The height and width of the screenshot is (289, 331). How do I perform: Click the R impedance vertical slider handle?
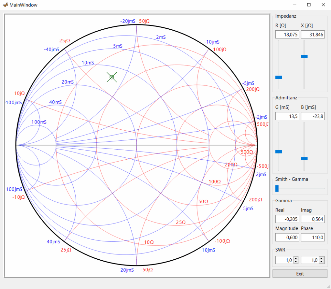tap(279, 77)
